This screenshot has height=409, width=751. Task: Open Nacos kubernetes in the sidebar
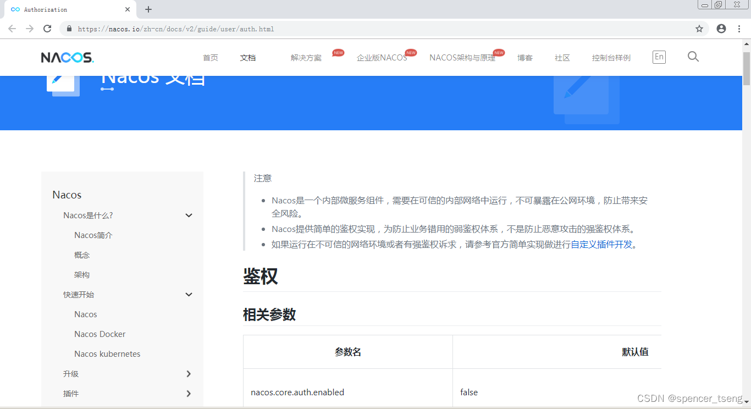(107, 354)
